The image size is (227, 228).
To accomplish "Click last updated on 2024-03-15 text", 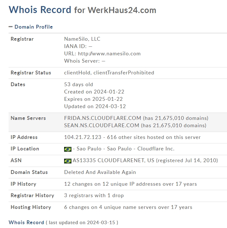I will coord(82,223).
